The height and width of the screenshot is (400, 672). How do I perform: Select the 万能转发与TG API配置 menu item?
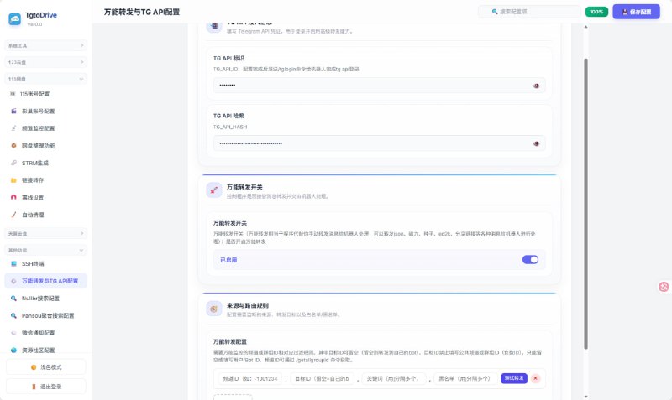(x=46, y=281)
